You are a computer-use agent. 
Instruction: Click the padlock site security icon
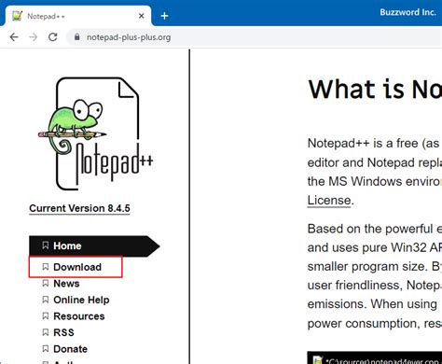click(76, 37)
